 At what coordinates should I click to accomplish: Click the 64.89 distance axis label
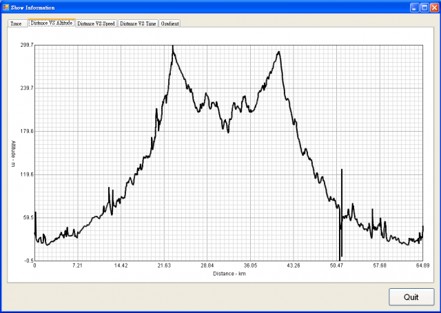422,265
